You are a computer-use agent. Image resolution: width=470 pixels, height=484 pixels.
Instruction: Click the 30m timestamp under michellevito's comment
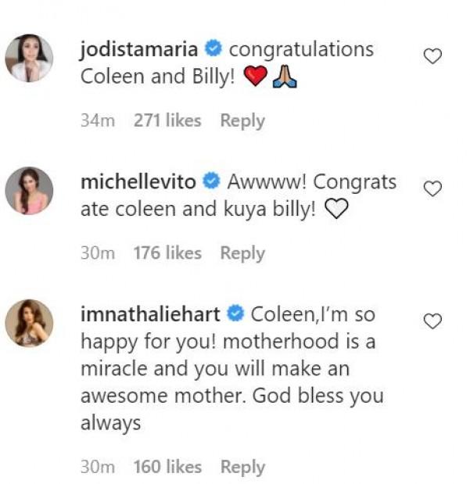pyautogui.click(x=98, y=253)
